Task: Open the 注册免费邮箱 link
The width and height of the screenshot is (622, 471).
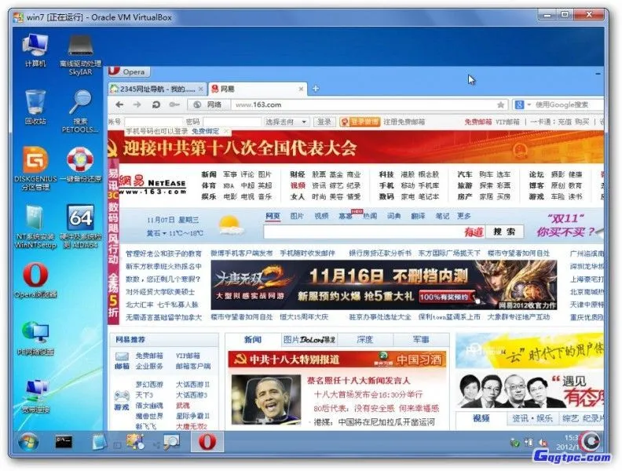Action: [404, 122]
